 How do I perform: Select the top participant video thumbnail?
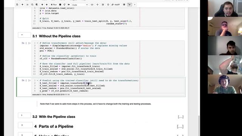225,8
